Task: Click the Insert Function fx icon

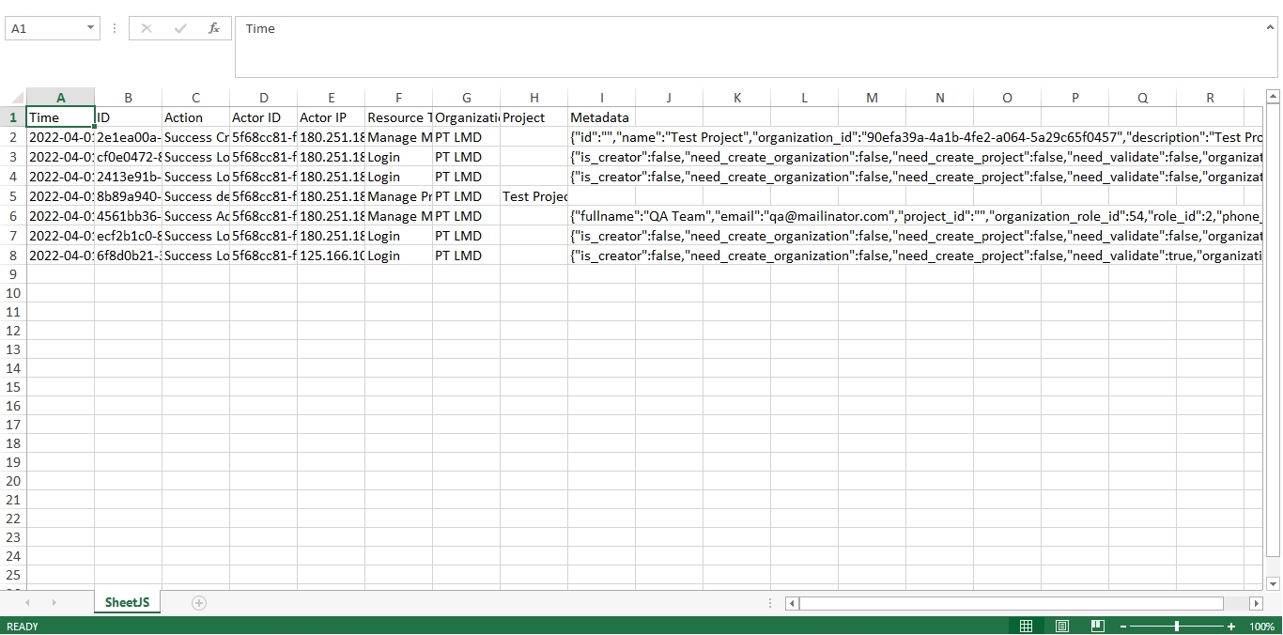Action: (214, 28)
